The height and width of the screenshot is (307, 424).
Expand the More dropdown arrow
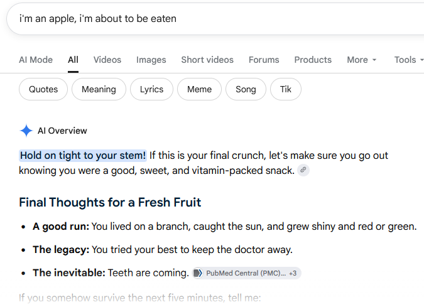[374, 60]
